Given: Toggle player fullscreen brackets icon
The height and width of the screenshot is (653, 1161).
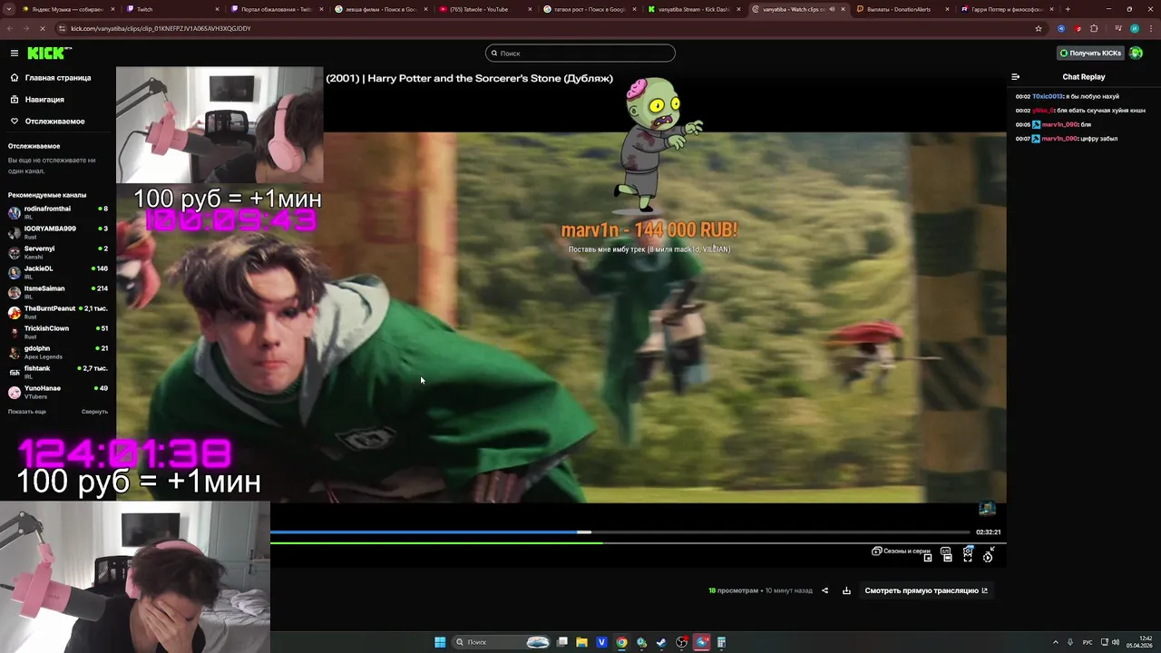Looking at the screenshot, I should point(968,558).
